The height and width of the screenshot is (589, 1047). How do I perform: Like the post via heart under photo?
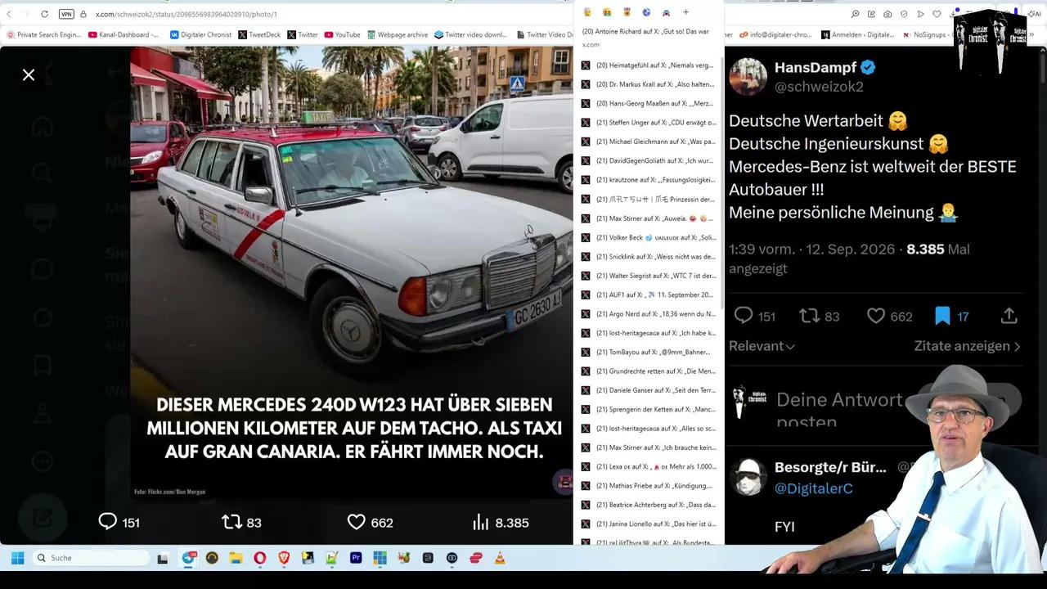[356, 522]
